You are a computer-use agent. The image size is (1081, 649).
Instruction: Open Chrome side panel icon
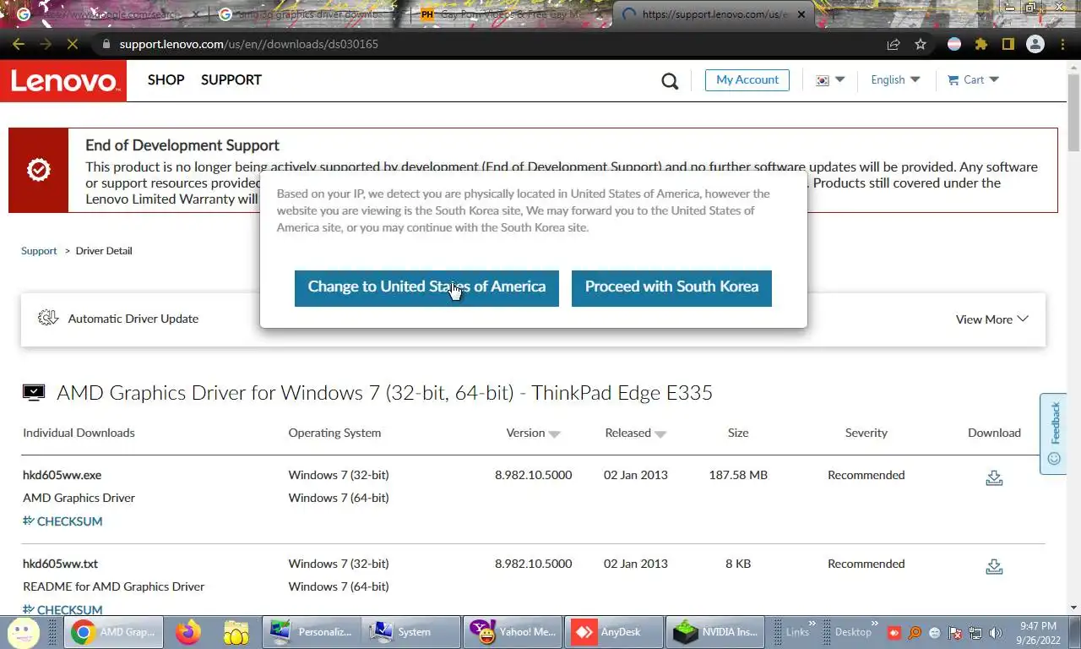click(1008, 44)
